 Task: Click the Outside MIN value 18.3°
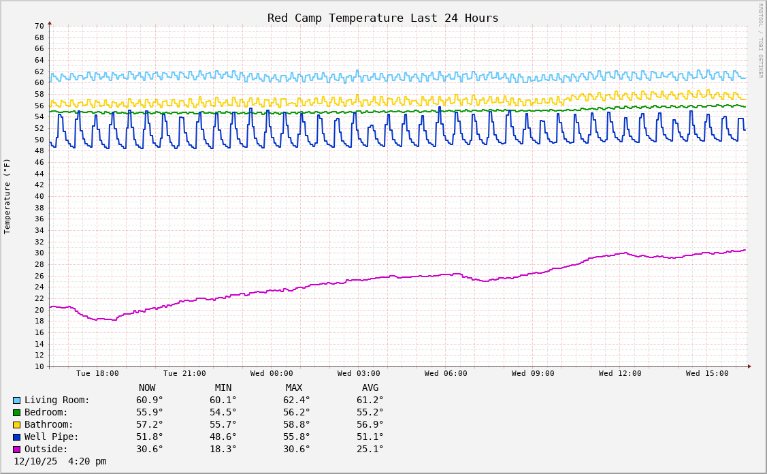pos(223,449)
